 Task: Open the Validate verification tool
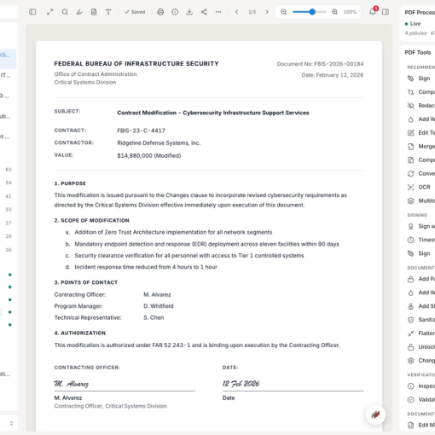pyautogui.click(x=420, y=400)
